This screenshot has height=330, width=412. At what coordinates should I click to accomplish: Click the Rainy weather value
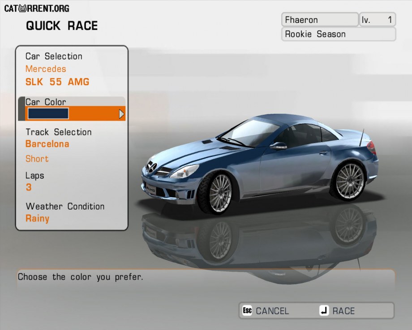click(x=37, y=218)
